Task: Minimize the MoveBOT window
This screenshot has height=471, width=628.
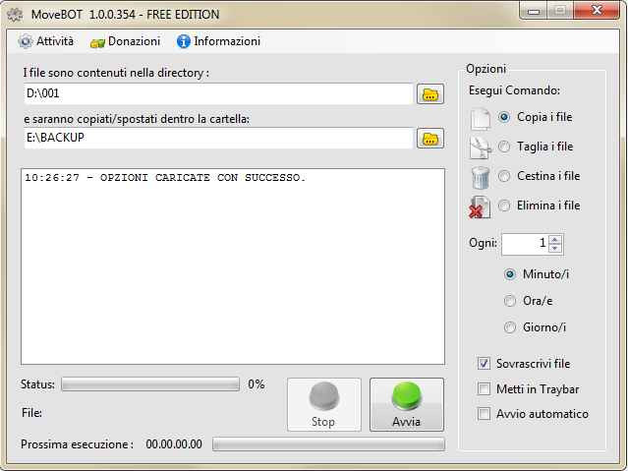Action: pos(533,11)
